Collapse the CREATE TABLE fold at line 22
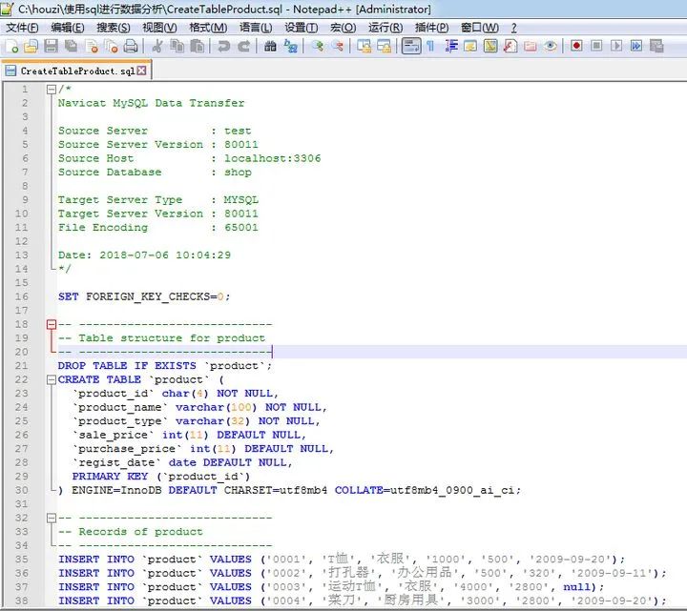Image resolution: width=687 pixels, height=611 pixels. pos(52,379)
